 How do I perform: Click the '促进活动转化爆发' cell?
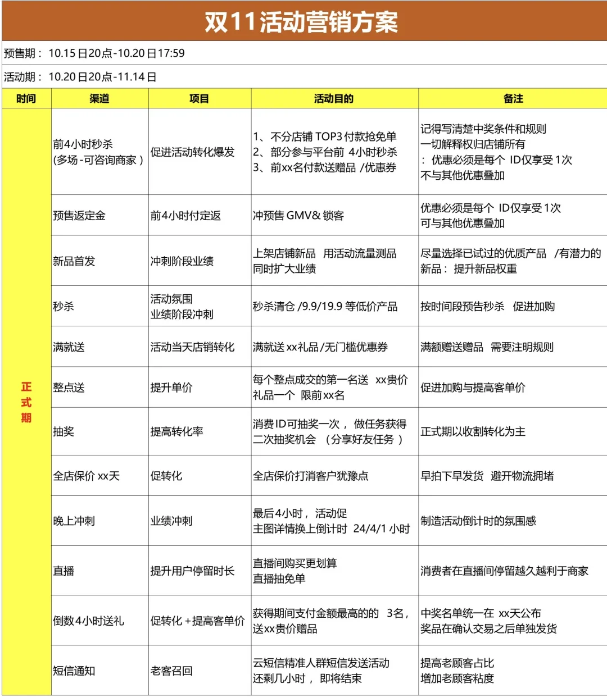click(200, 152)
